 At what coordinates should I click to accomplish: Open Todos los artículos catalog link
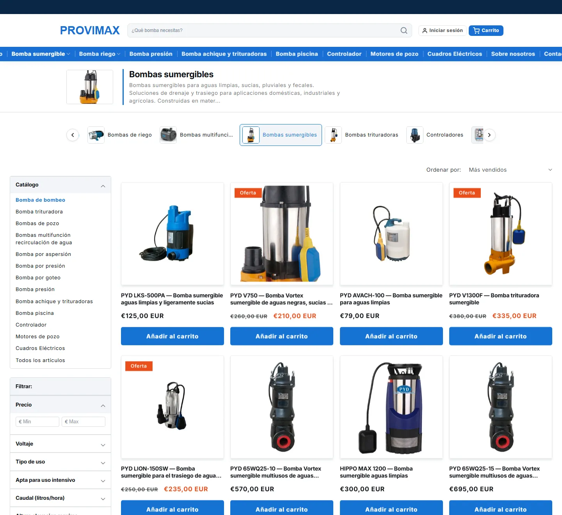[x=40, y=360]
